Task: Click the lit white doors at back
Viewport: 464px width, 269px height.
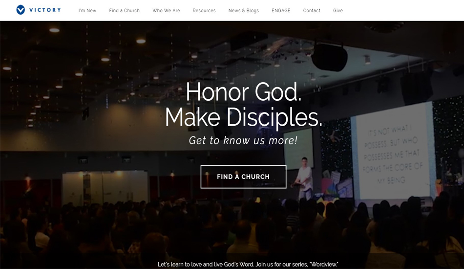Action: click(105, 187)
